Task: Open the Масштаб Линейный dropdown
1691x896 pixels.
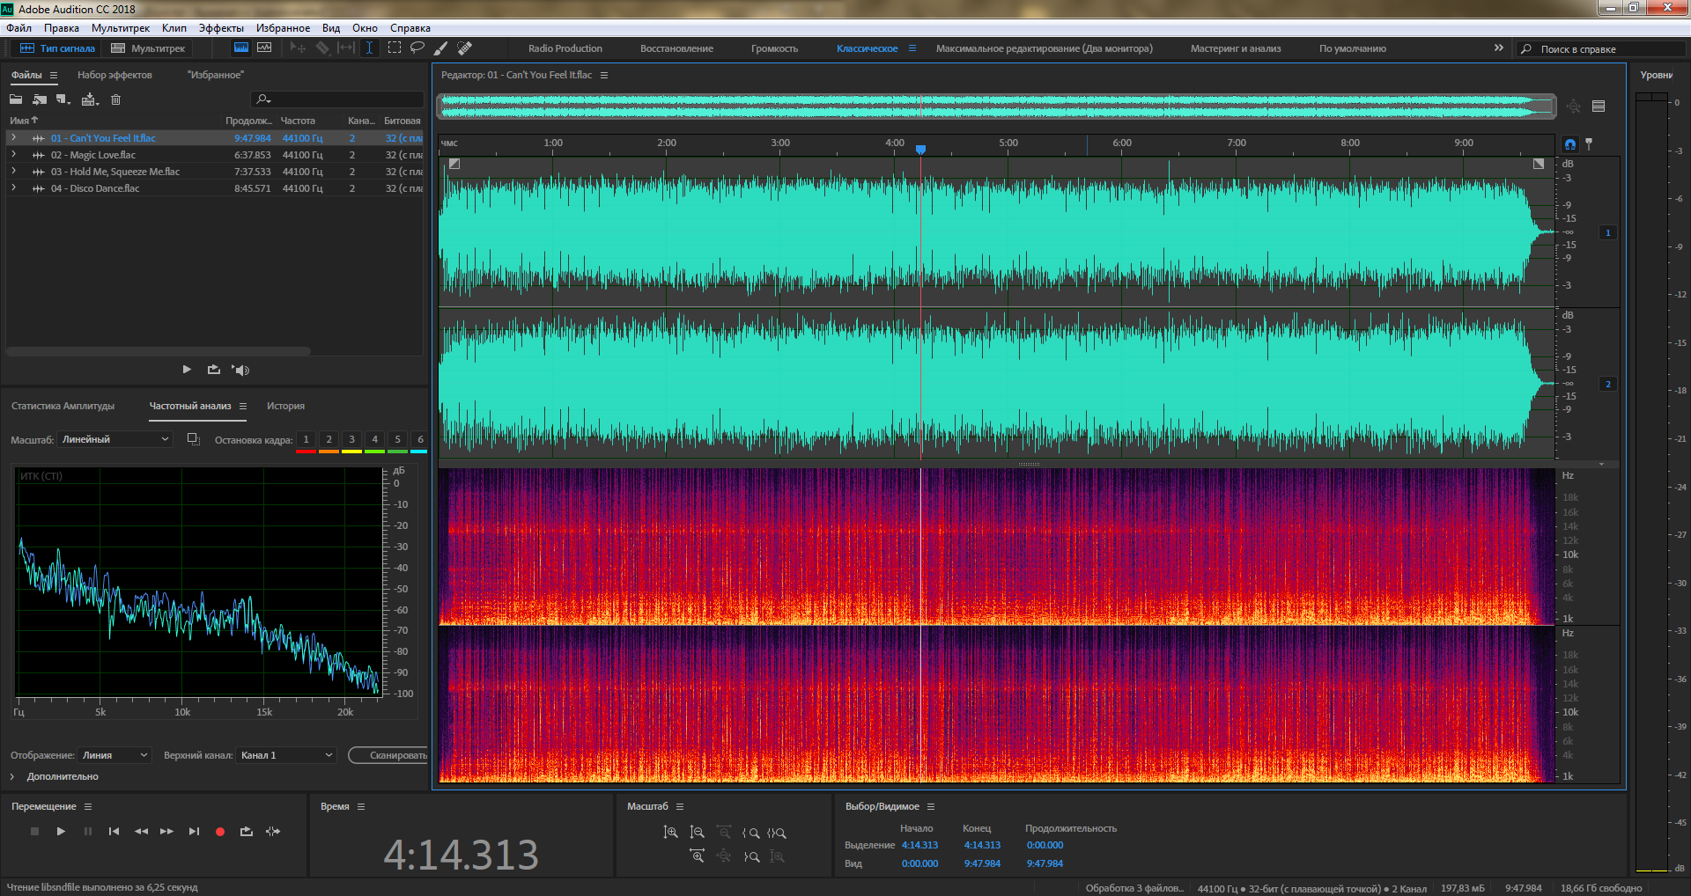Action: tap(114, 439)
